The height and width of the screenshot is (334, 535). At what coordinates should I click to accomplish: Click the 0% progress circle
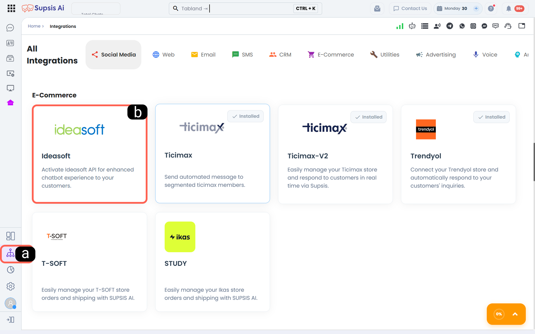pos(499,314)
